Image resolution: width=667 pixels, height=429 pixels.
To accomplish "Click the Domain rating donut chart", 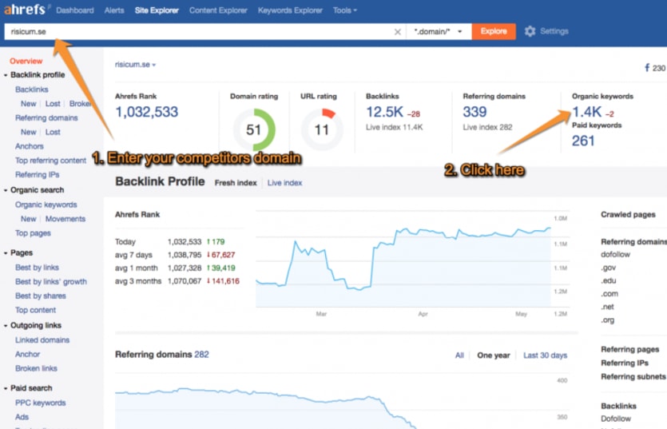I will 254,129.
